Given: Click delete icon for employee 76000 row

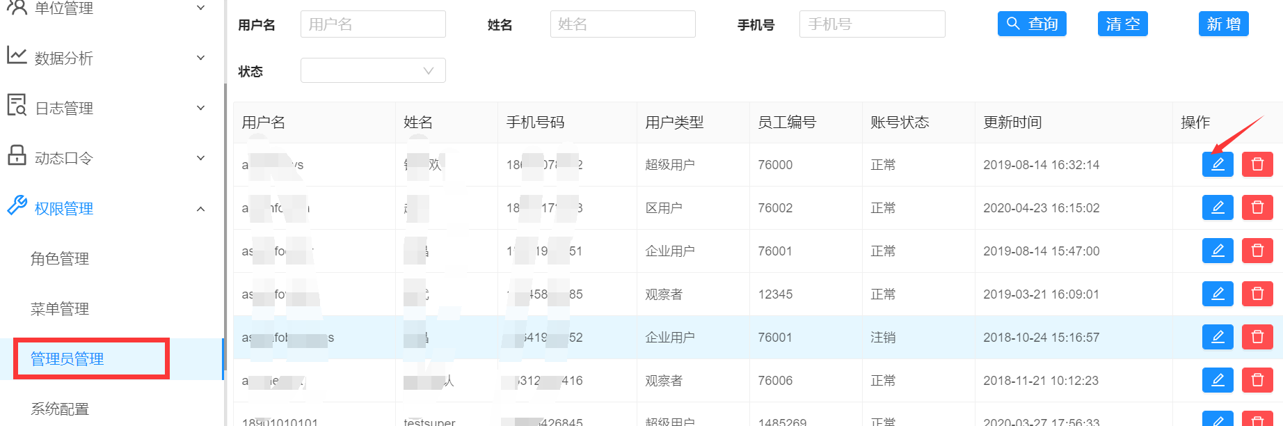Looking at the screenshot, I should pyautogui.click(x=1257, y=164).
